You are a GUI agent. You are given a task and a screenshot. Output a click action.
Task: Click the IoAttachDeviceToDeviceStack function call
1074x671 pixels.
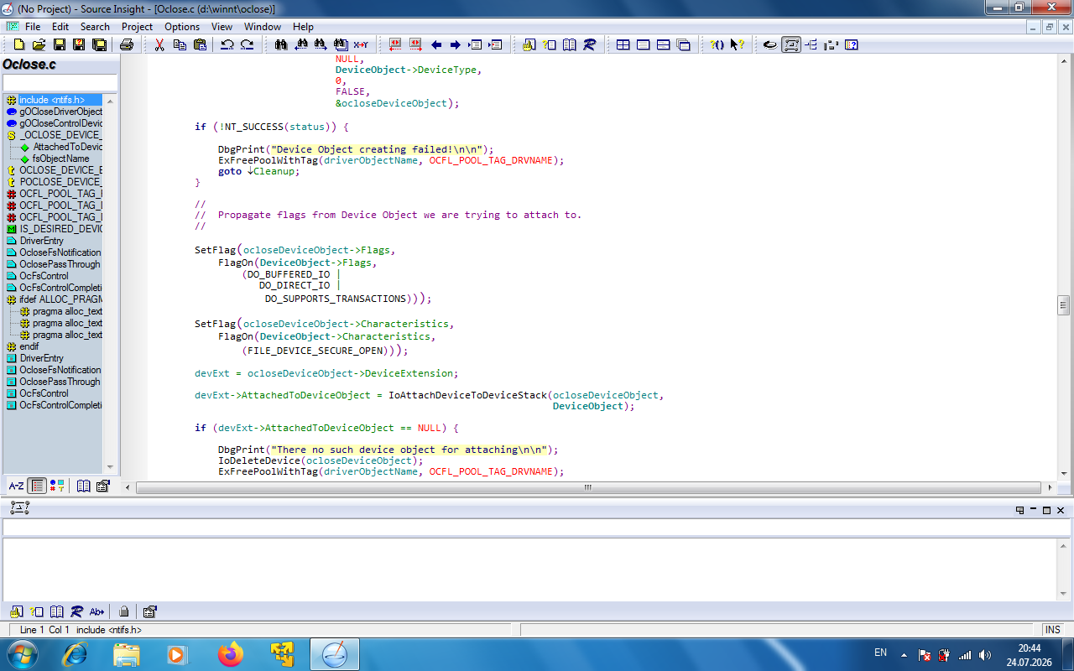468,395
